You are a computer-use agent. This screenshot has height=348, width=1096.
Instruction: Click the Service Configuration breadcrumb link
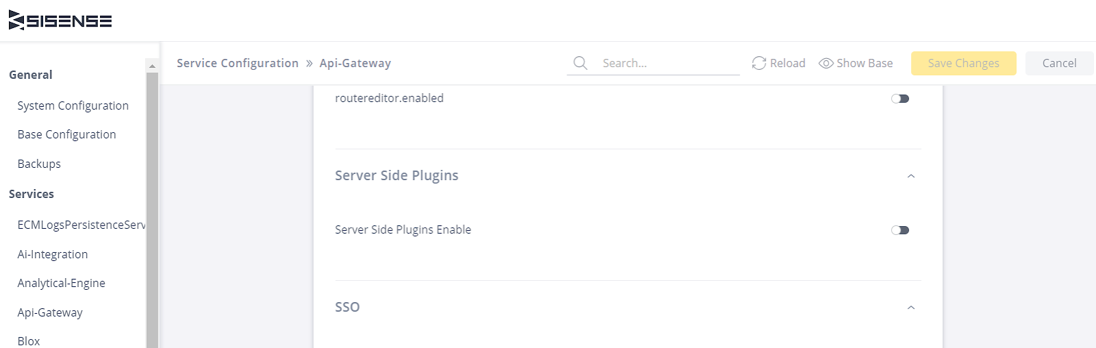(x=238, y=63)
